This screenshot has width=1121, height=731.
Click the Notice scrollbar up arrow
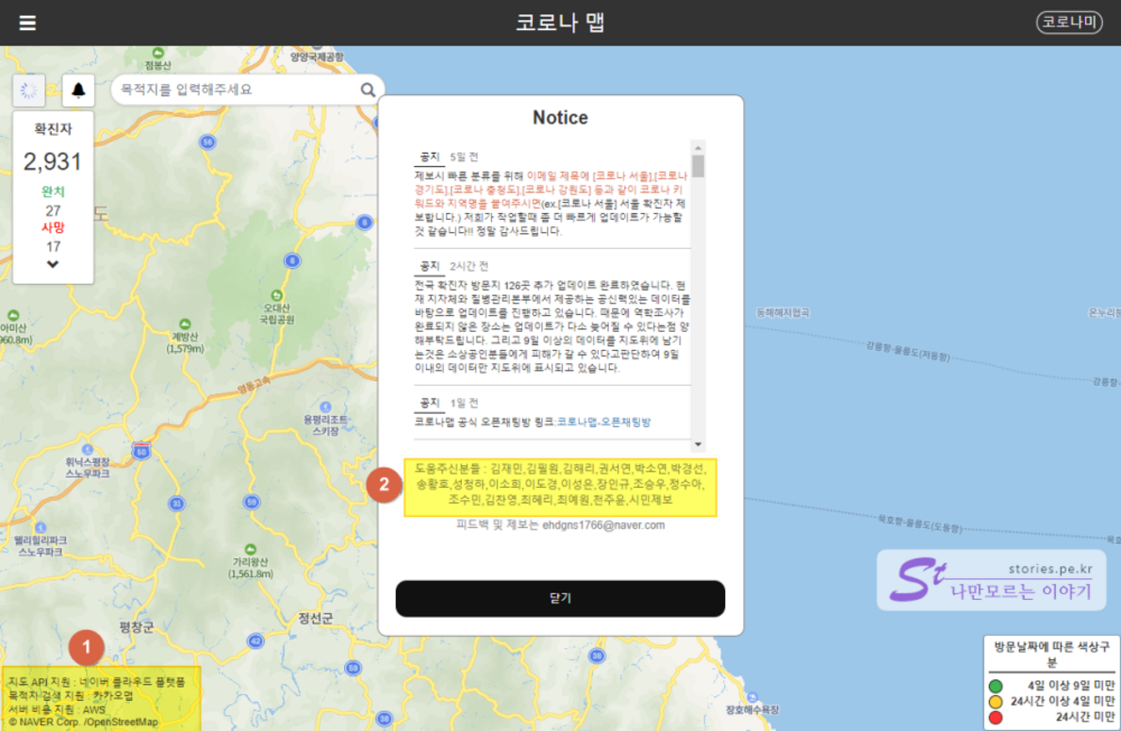[699, 148]
